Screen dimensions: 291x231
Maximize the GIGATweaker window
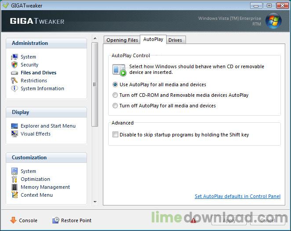tap(269, 6)
